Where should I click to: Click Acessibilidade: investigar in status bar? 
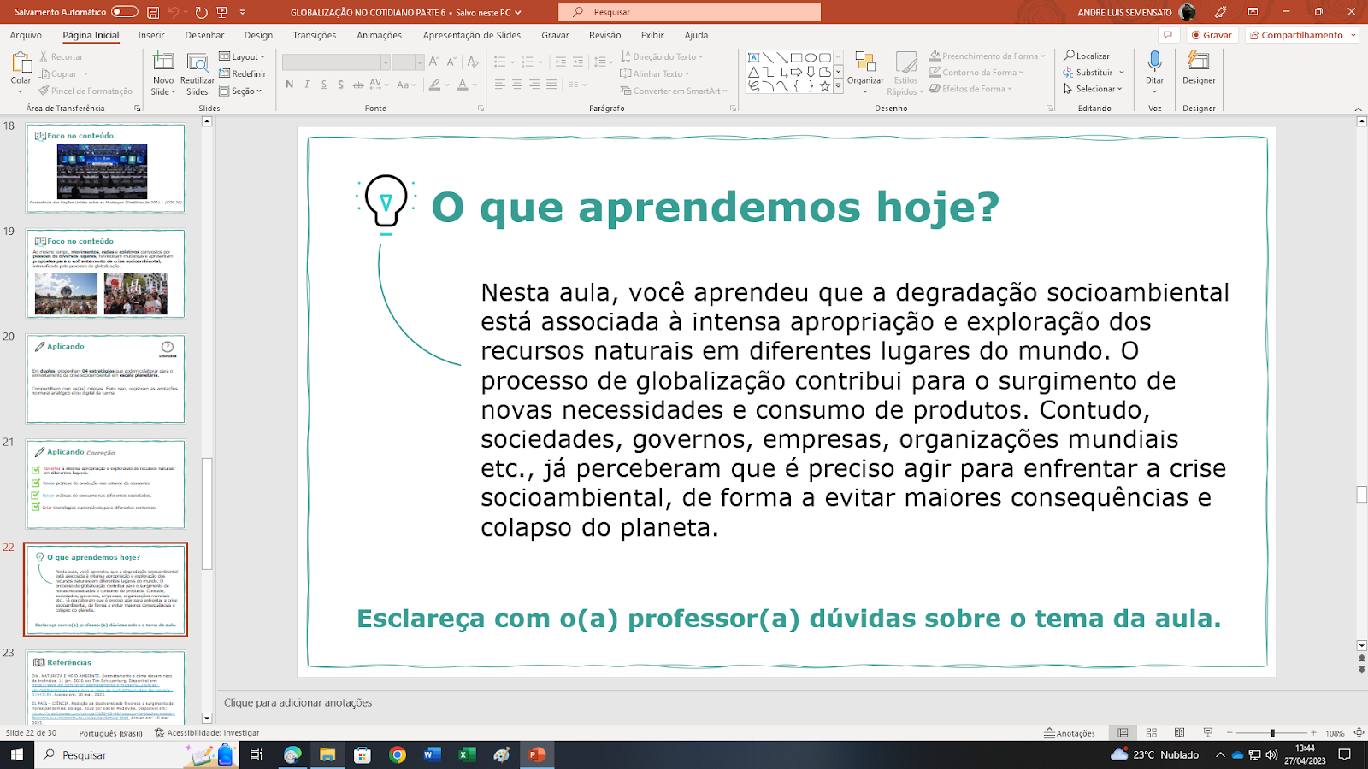point(207,733)
